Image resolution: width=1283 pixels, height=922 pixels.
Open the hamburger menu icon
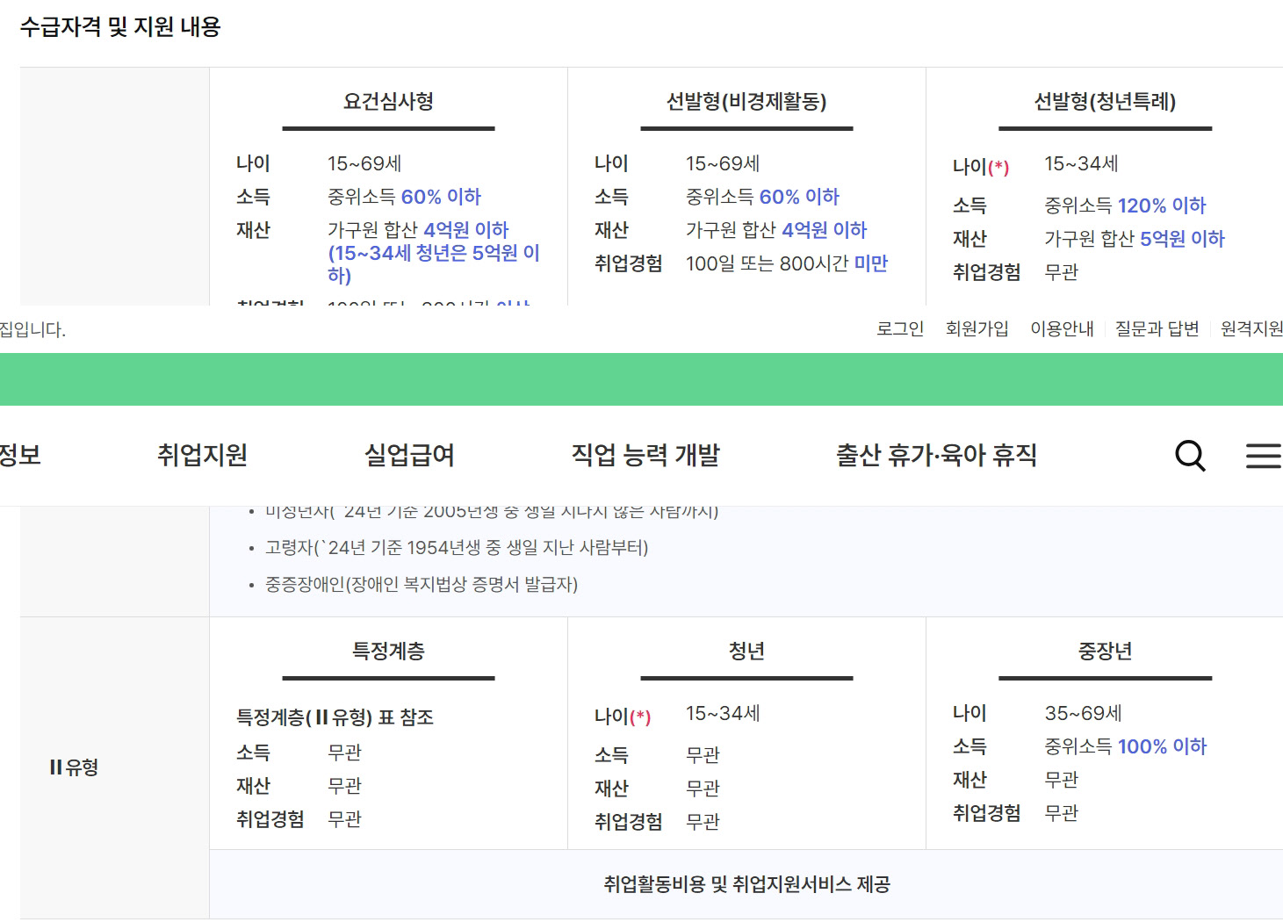pos(1263,456)
